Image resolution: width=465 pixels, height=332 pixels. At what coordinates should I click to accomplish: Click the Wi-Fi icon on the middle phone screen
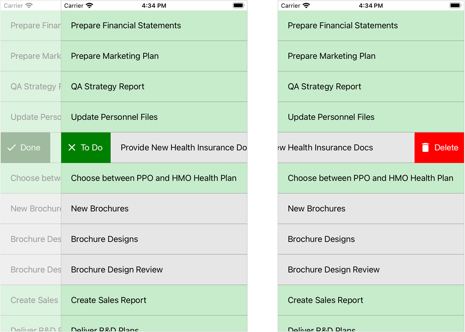(90, 6)
